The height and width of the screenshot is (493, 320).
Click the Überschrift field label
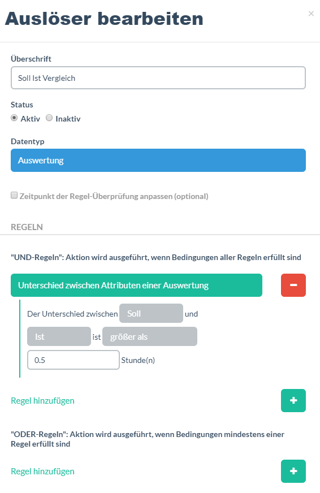pos(31,59)
